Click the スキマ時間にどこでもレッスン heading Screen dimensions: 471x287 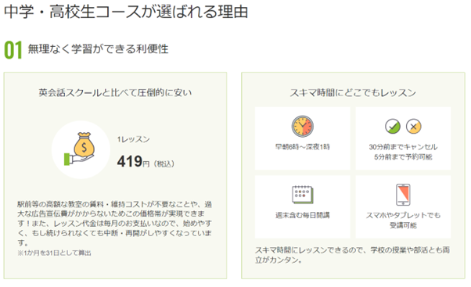click(x=353, y=92)
